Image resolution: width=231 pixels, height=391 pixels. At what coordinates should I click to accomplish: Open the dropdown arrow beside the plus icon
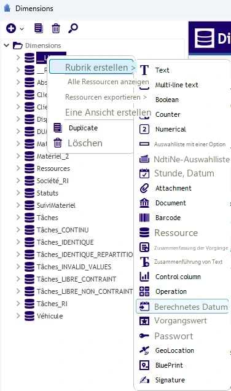[22, 29]
